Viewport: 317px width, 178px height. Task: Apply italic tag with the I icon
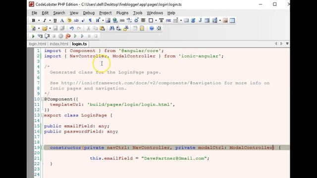tap(45, 20)
